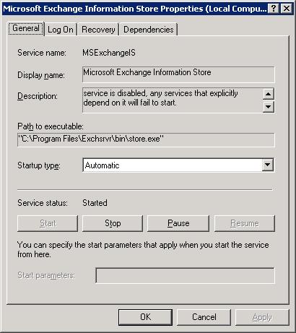Select the General tab
This screenshot has width=296, height=333.
coord(26,28)
